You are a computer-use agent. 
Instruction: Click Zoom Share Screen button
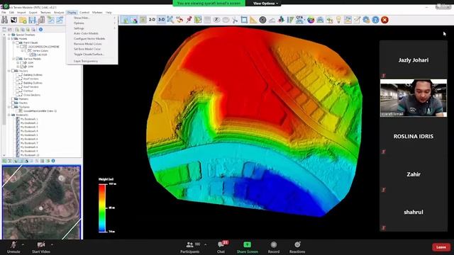point(248,247)
